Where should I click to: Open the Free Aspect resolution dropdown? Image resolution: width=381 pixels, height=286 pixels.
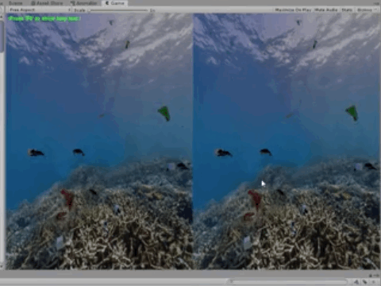tap(40, 10)
